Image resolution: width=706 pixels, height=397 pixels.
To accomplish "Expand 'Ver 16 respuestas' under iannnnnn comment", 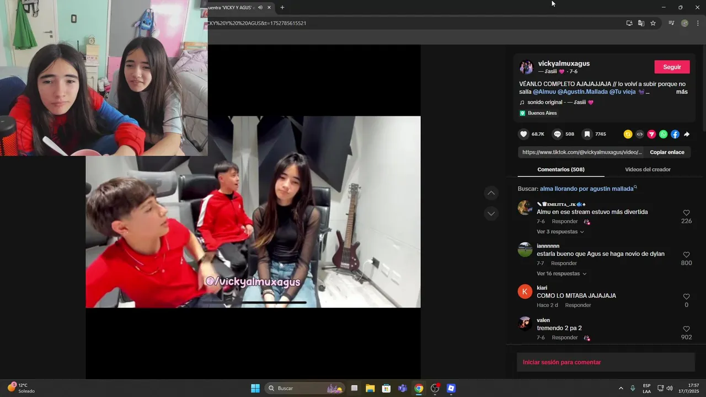I will (561, 273).
